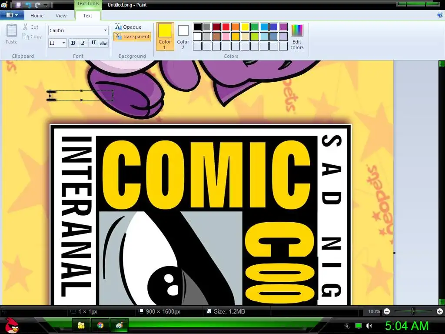This screenshot has height=334, width=445.
Task: Zoom in with the plus button
Action: 440,311
